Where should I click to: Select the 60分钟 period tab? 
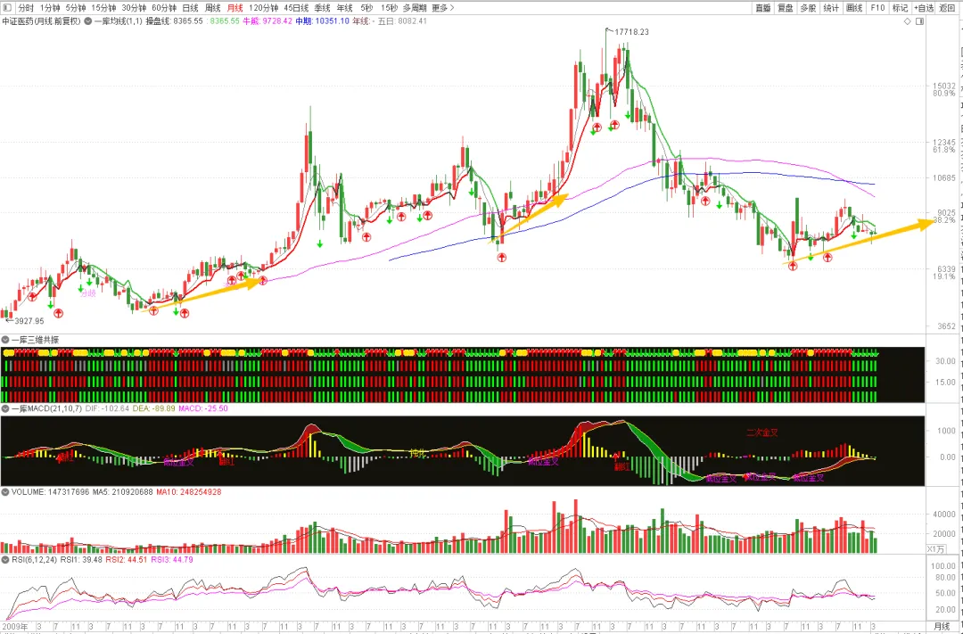[164, 8]
